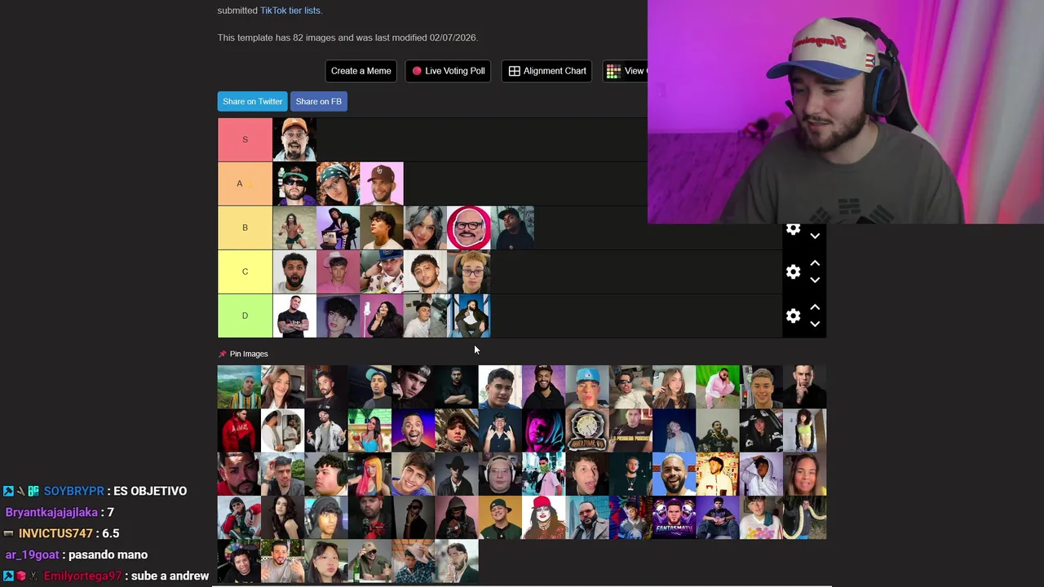Pick the person holding a yellow snake
The image size is (1044, 587).
[x=805, y=518]
